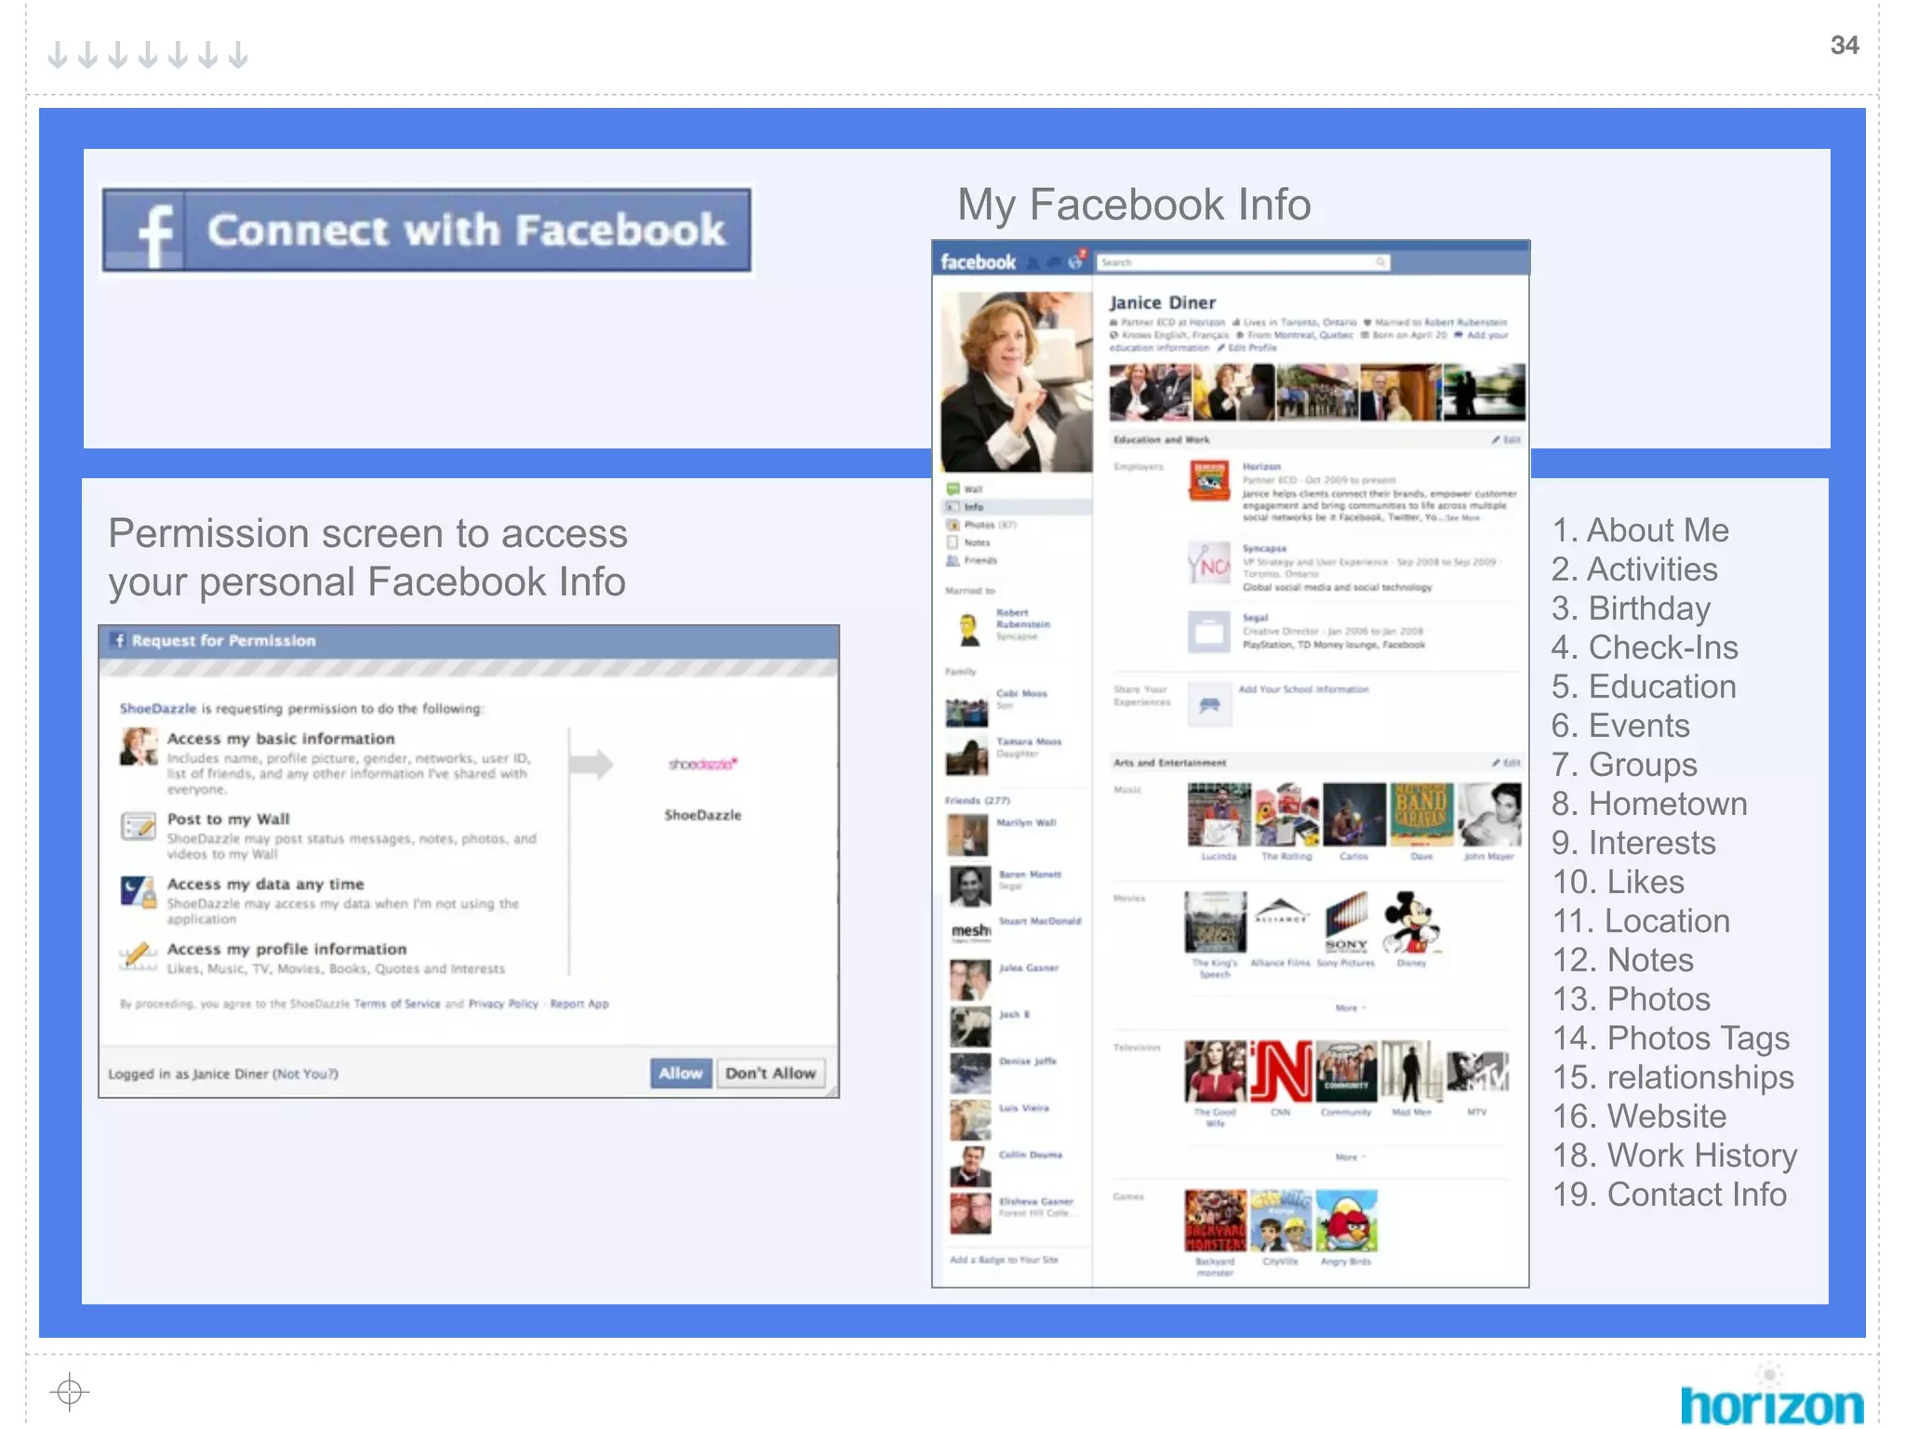This screenshot has width=1905, height=1429.
Task: Click the Connect with Facebook button
Action: 427,230
